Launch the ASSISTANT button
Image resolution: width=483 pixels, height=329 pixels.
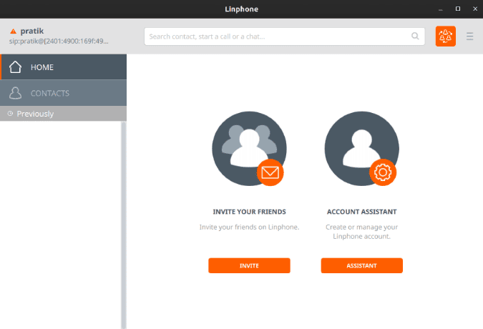tap(361, 265)
